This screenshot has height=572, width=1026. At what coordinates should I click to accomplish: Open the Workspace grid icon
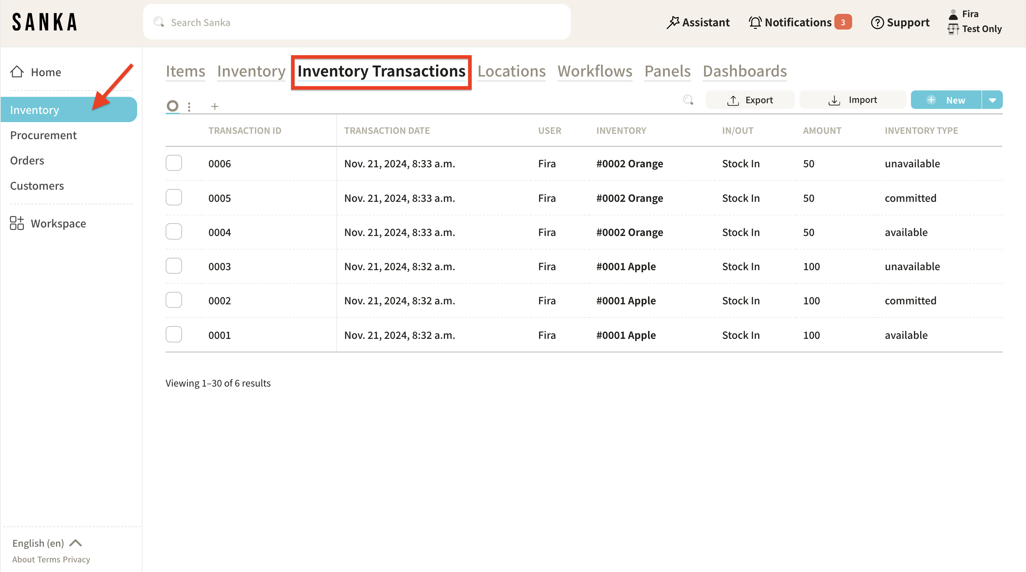(17, 223)
